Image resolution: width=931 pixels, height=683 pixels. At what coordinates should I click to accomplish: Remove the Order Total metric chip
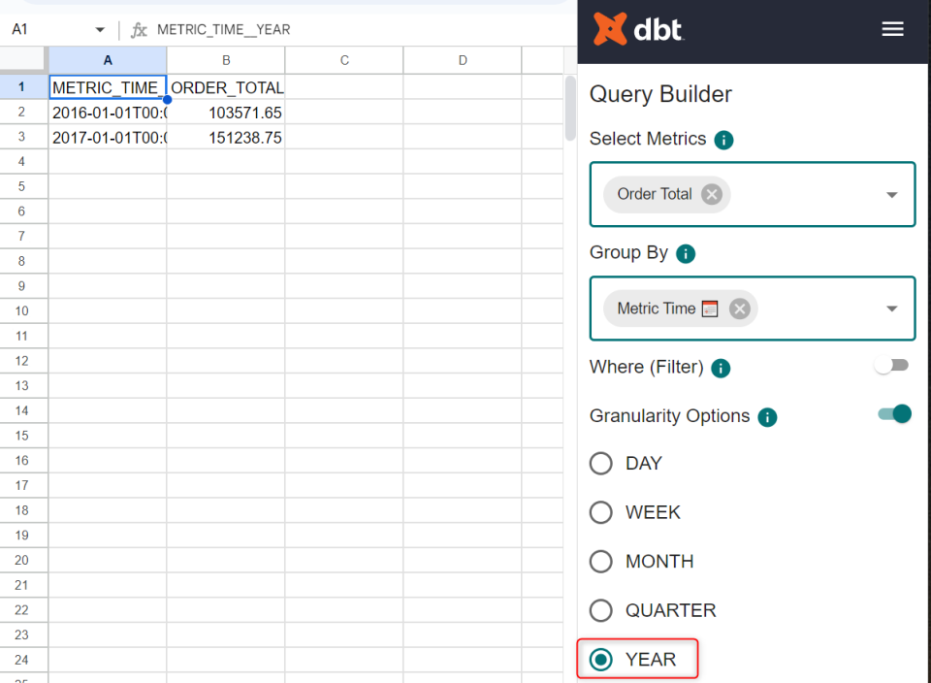(711, 194)
